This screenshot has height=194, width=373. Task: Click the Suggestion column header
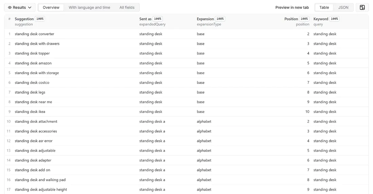[24, 19]
